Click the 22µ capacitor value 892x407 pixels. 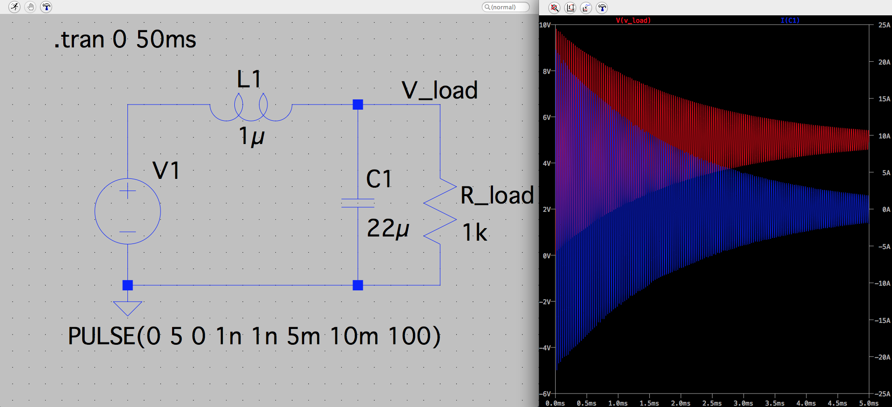[x=388, y=229]
